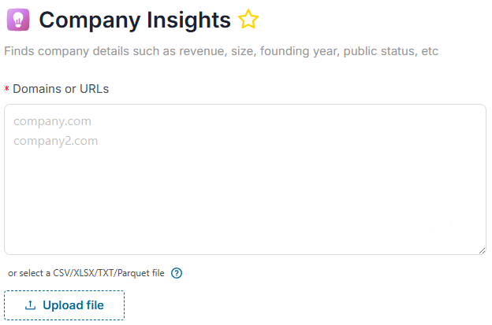The image size is (492, 325).
Task: Click the purple lightbulb Company Insights icon
Action: (17, 20)
